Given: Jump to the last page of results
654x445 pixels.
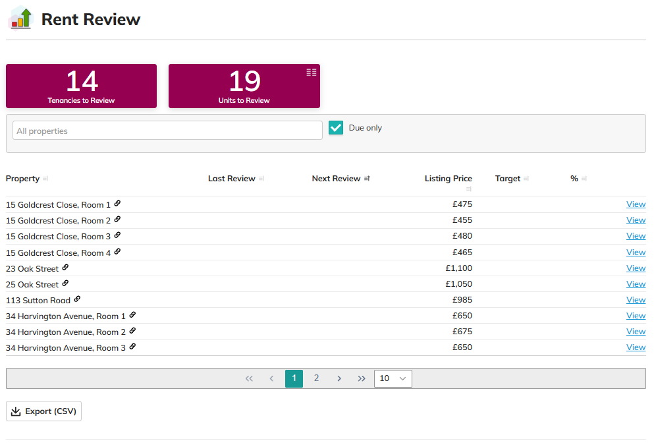Looking at the screenshot, I should pos(362,378).
